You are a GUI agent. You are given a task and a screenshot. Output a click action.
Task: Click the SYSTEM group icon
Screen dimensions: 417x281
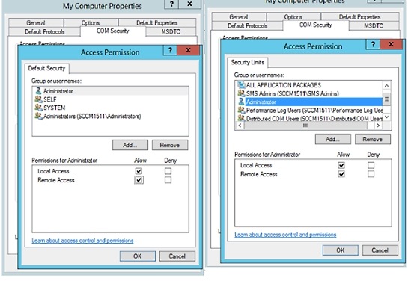tap(38, 108)
